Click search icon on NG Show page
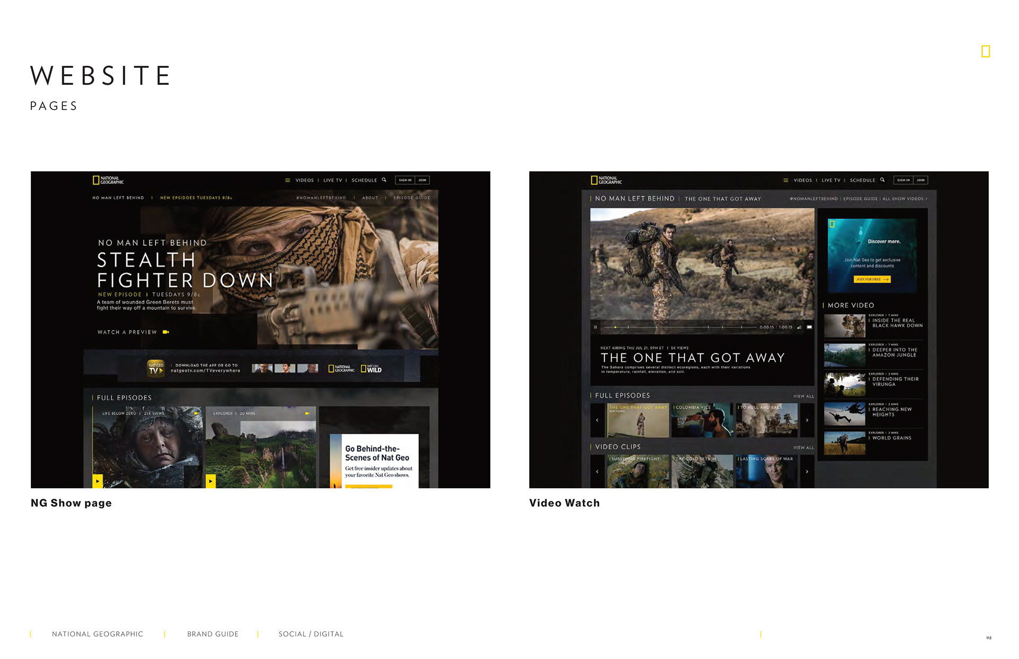This screenshot has height=659, width=1019. 384,180
